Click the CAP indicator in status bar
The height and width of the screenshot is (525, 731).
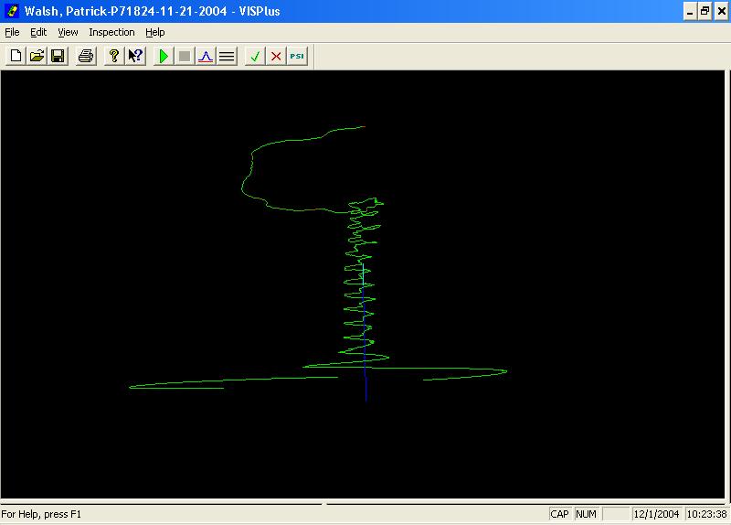pyautogui.click(x=559, y=514)
